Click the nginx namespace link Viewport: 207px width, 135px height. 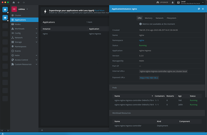[141, 40]
